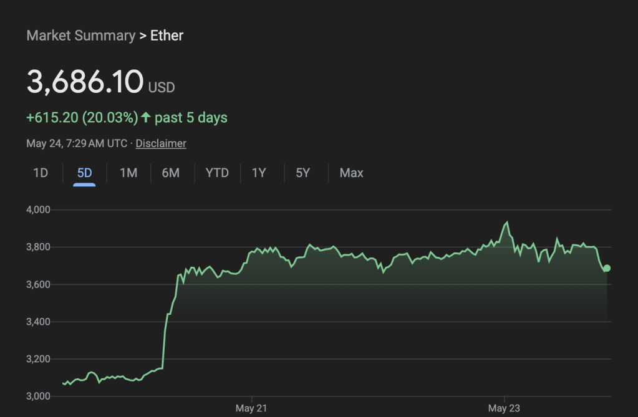Click the +615.20 (20.03%) change text
The image size is (638, 417).
click(82, 117)
